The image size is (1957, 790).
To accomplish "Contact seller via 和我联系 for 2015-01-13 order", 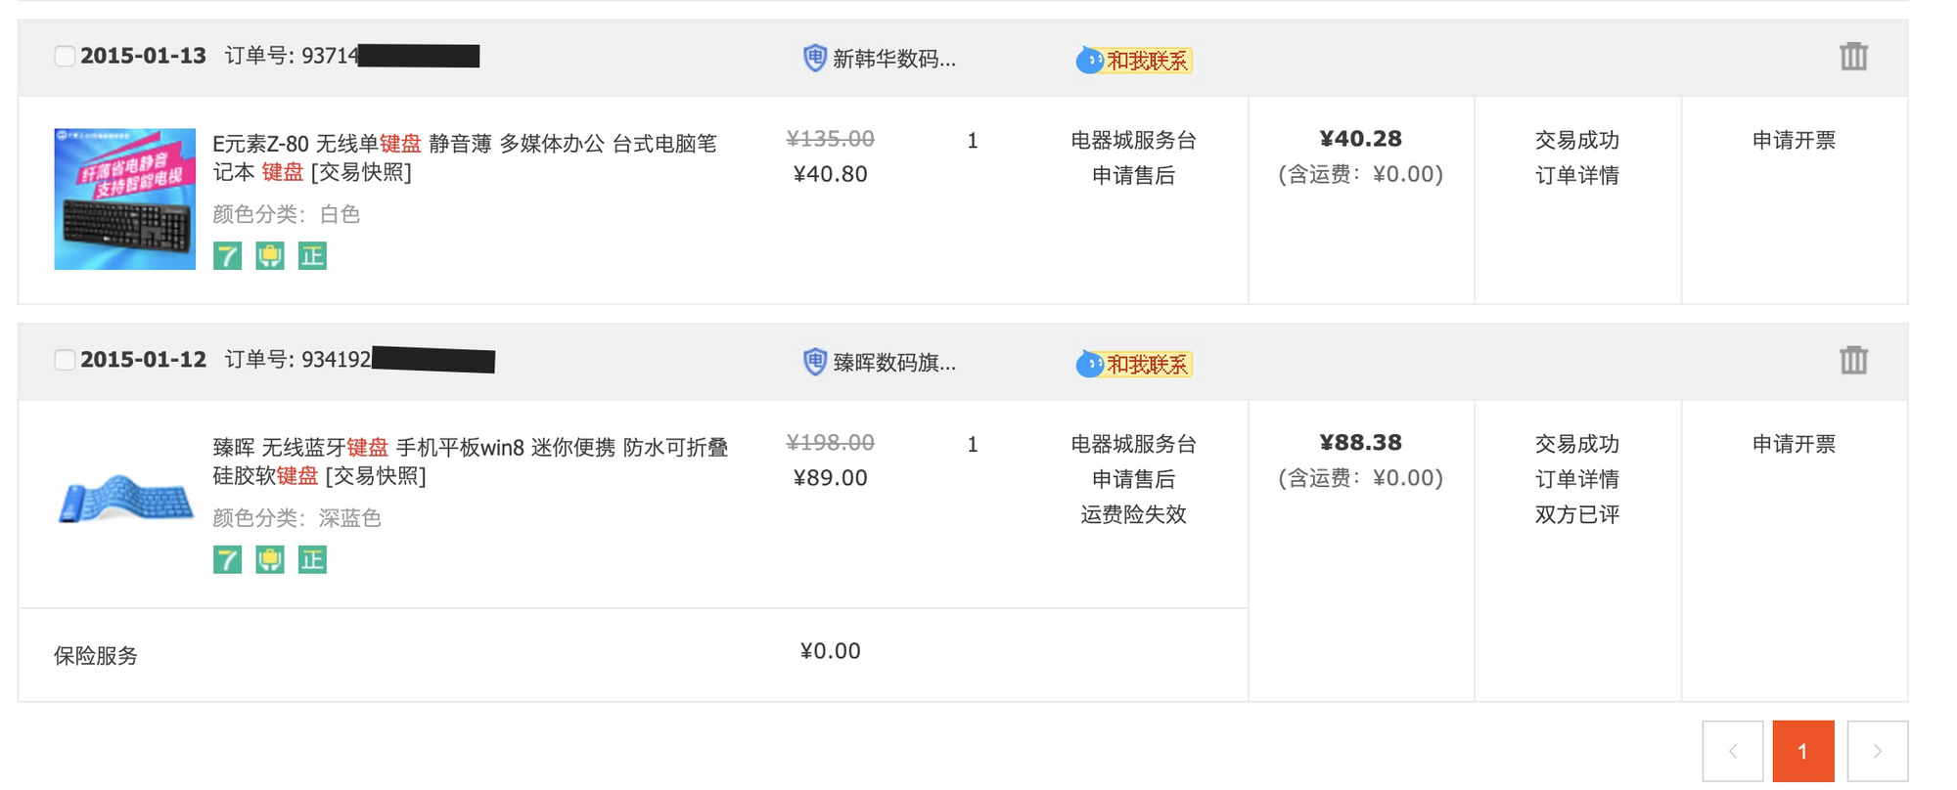I will (x=1135, y=61).
